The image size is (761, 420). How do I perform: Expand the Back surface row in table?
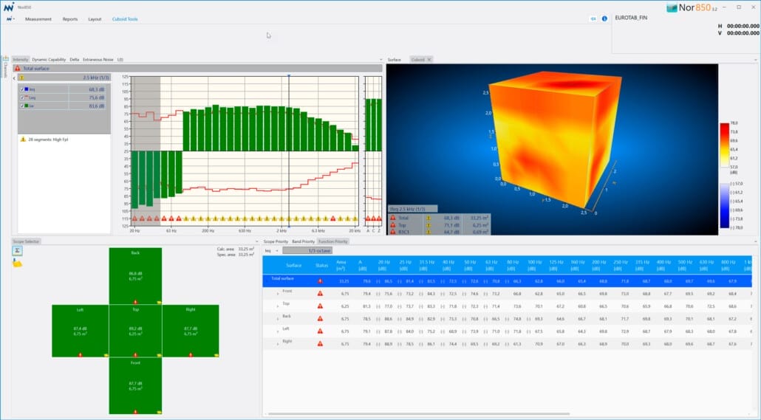click(278, 317)
